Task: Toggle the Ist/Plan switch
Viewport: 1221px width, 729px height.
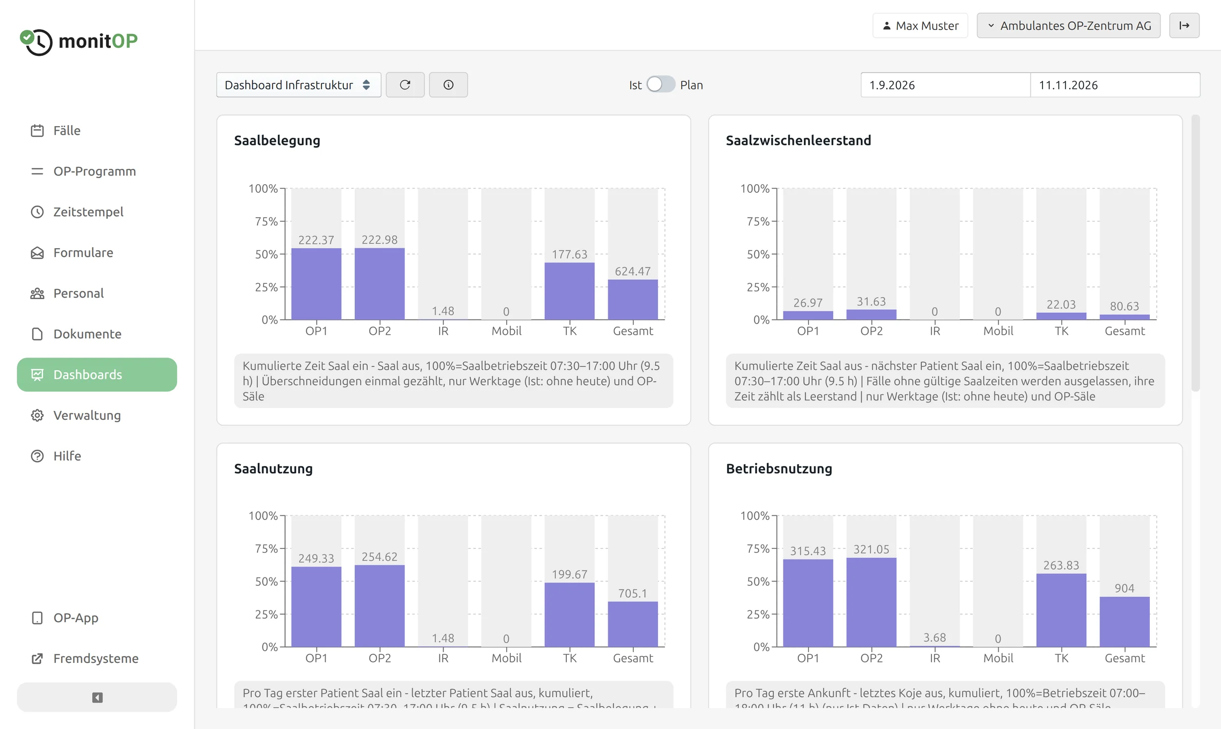Action: point(660,84)
